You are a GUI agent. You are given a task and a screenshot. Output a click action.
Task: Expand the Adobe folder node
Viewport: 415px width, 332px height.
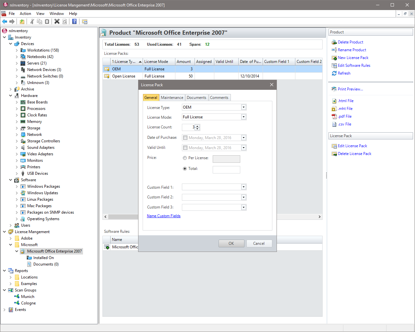tap(11, 238)
